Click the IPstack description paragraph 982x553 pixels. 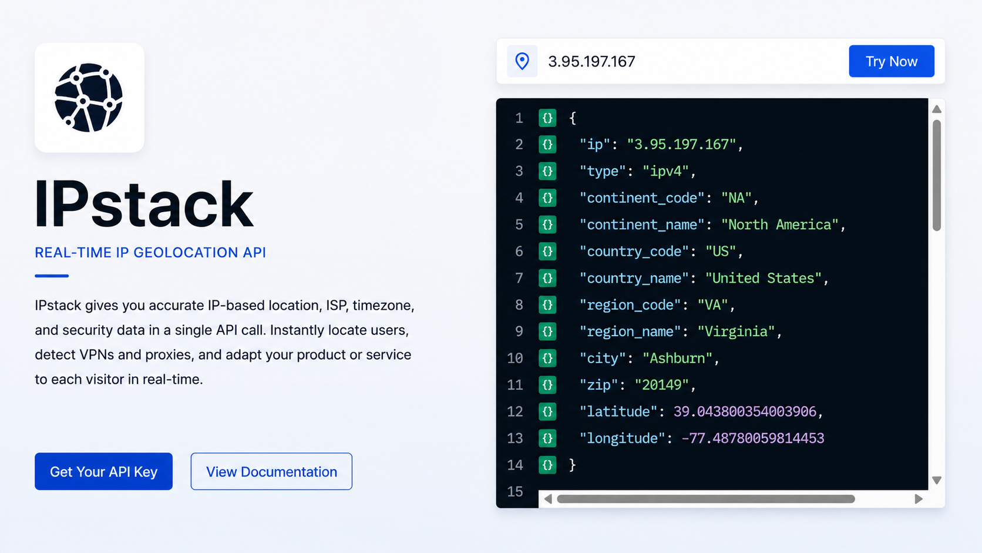click(x=224, y=342)
